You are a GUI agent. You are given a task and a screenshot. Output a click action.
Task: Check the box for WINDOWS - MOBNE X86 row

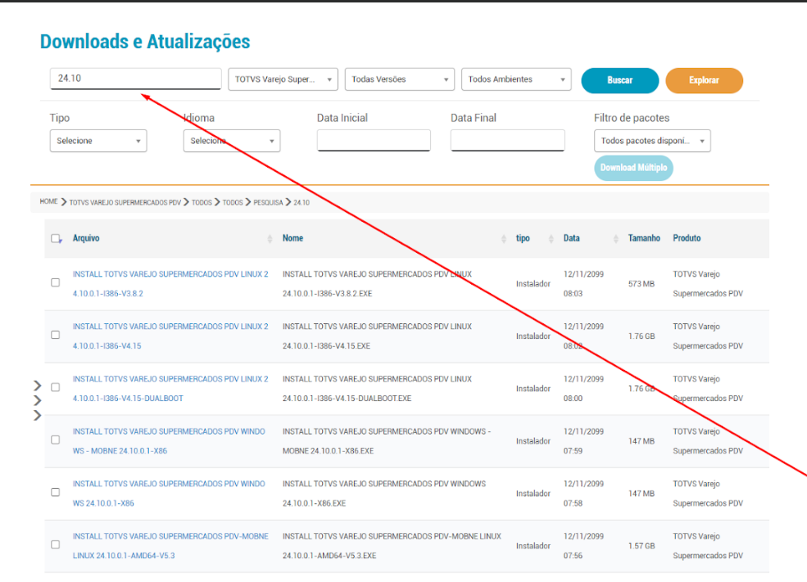pyautogui.click(x=56, y=440)
